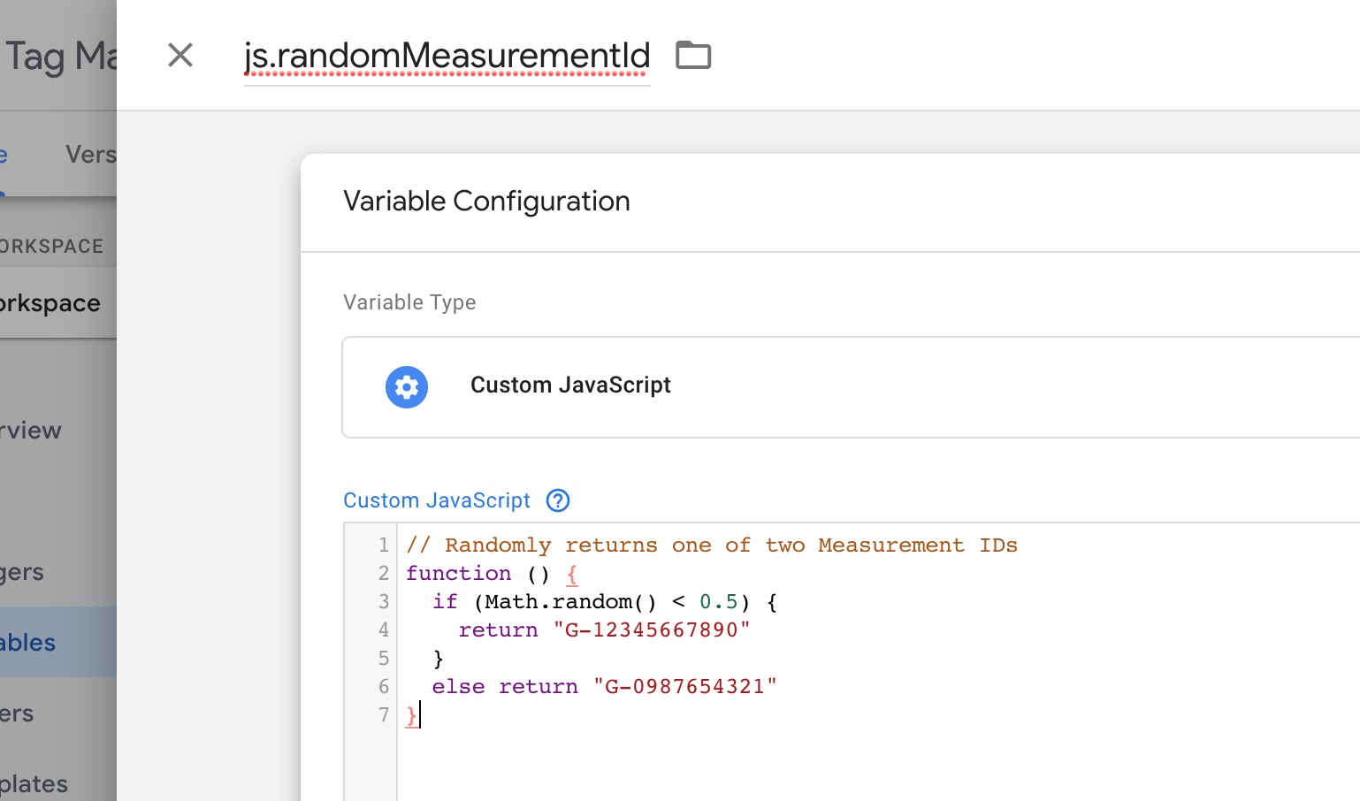Click the blue Custom JavaScript field label
1360x801 pixels.
click(436, 500)
